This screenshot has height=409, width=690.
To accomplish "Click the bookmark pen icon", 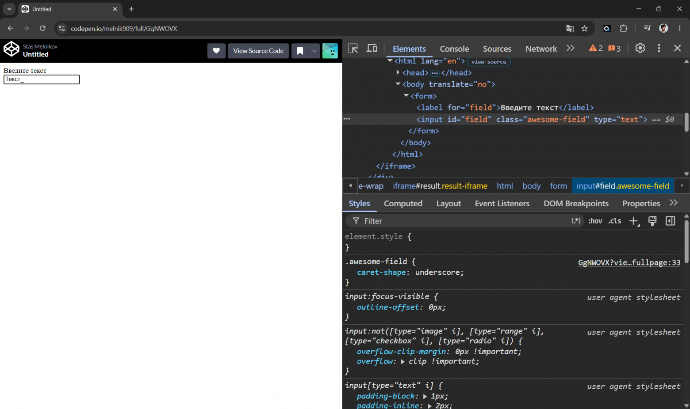I will coord(300,51).
